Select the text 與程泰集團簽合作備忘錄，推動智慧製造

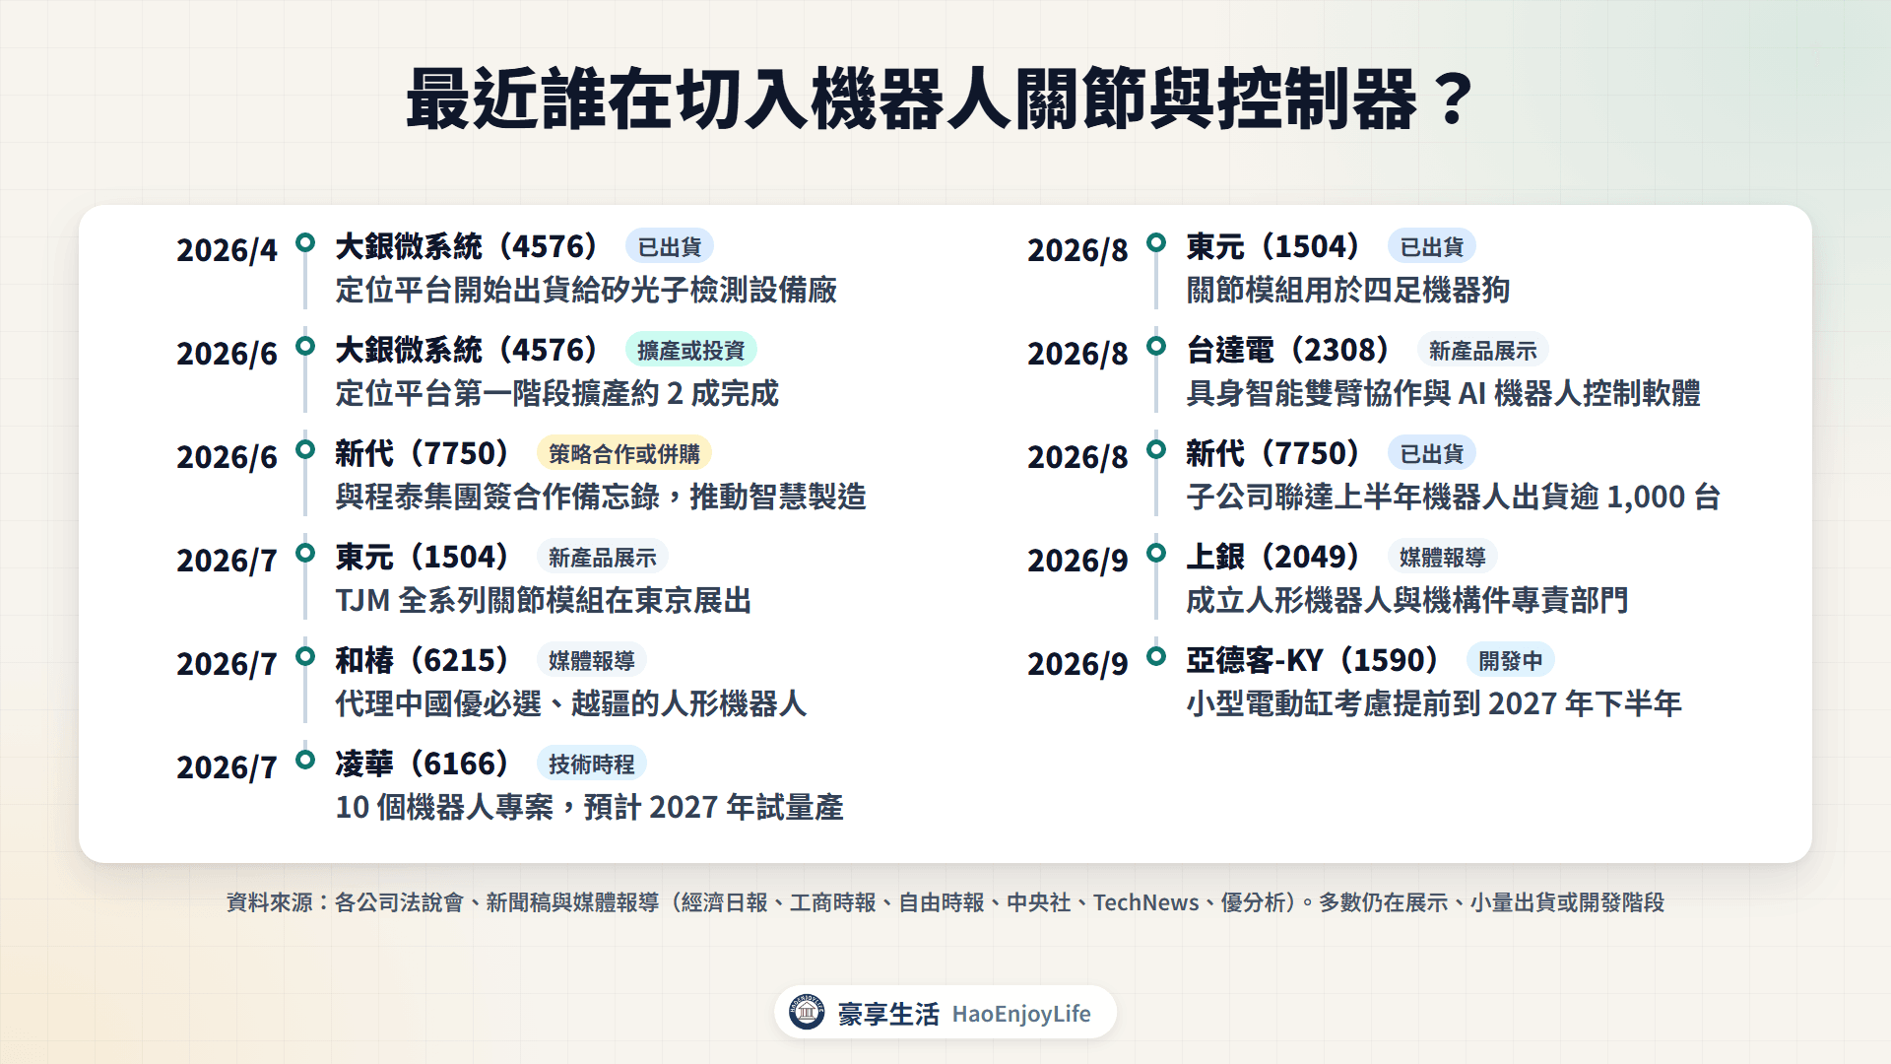click(x=601, y=497)
